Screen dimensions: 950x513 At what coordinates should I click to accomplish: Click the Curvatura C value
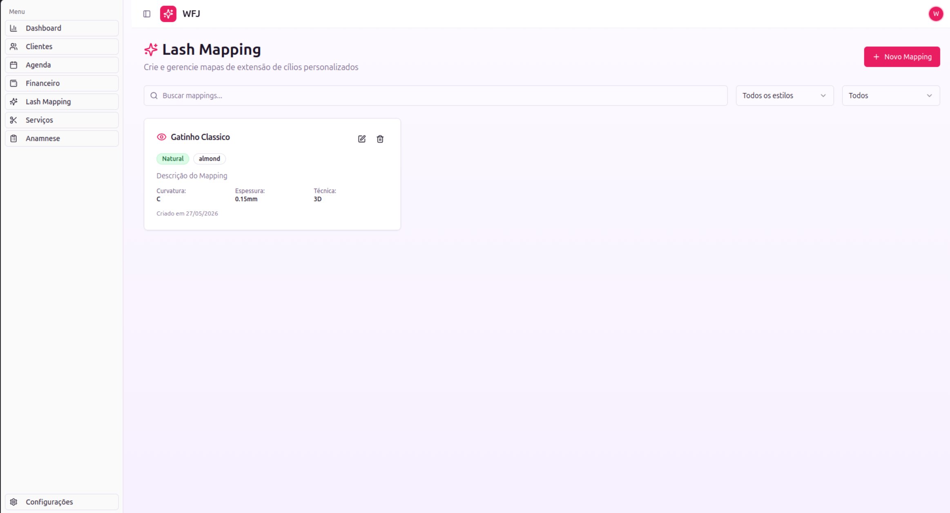pyautogui.click(x=158, y=199)
